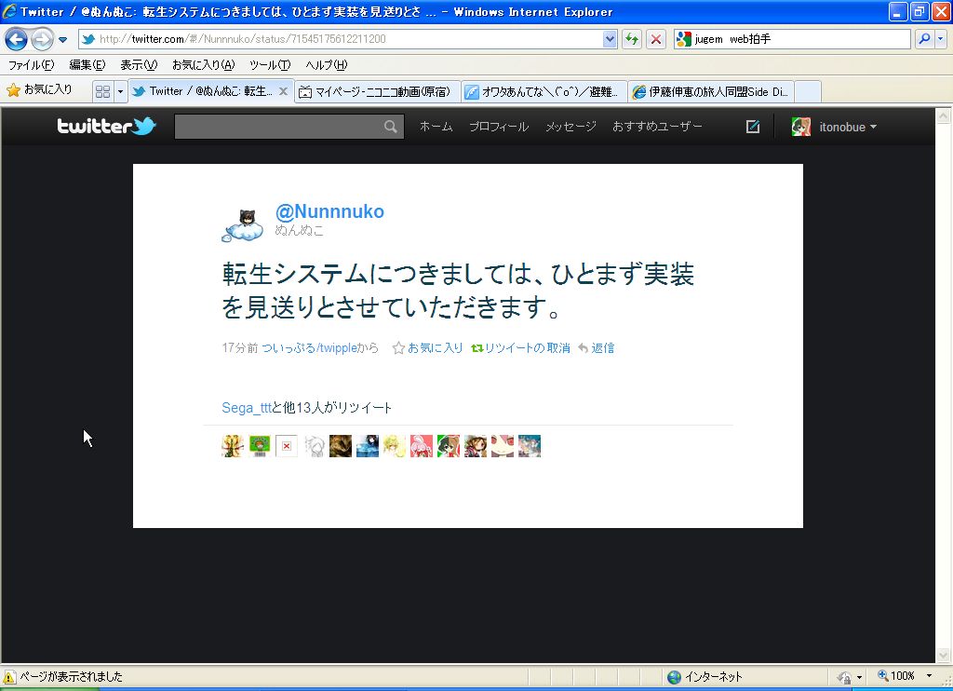Open the @Nunnnuko profile link
This screenshot has width=953, height=691.
(329, 211)
